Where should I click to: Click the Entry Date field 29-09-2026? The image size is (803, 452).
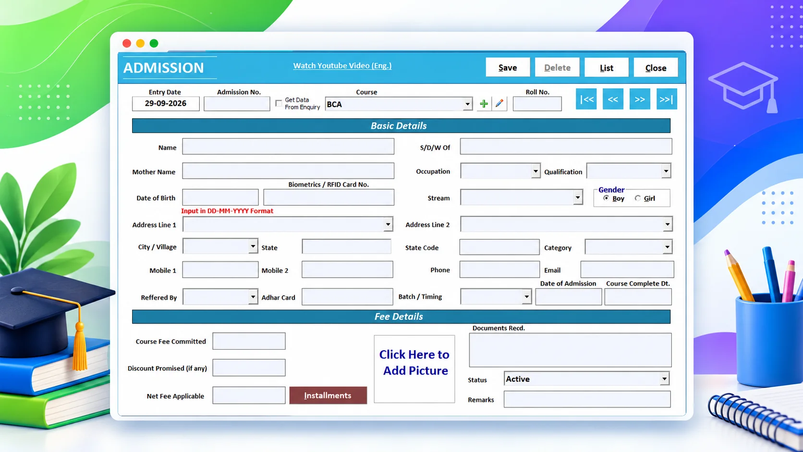[x=166, y=103]
